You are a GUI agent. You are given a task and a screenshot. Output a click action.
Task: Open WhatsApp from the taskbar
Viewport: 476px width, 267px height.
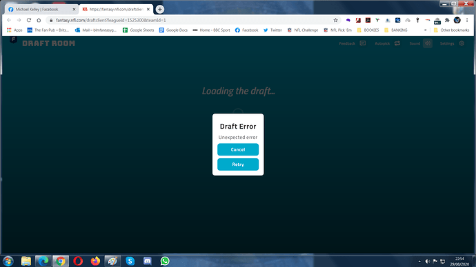tap(165, 261)
